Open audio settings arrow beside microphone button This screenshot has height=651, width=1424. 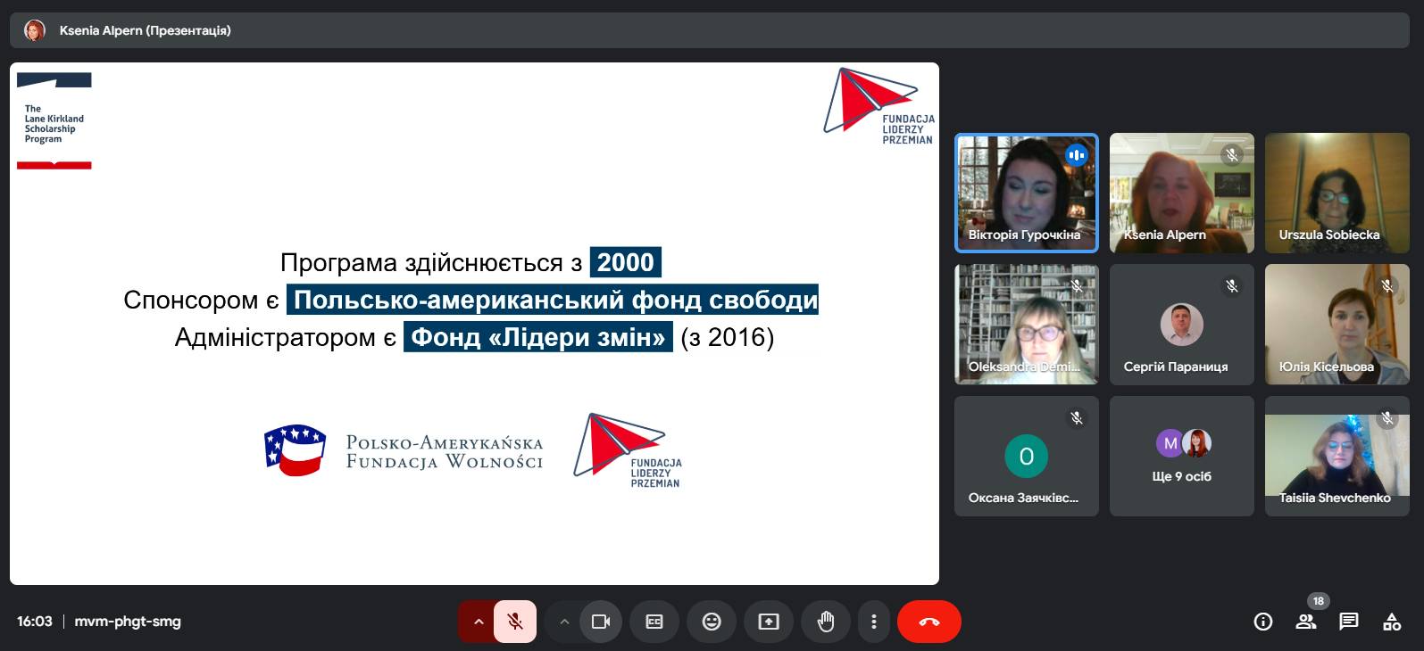pos(478,622)
